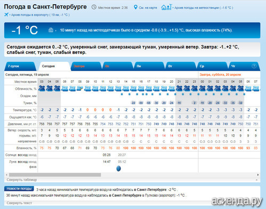Click the horizontal scrollbar thumb under table
This screenshot has height=209, width=266.
pos(55,175)
